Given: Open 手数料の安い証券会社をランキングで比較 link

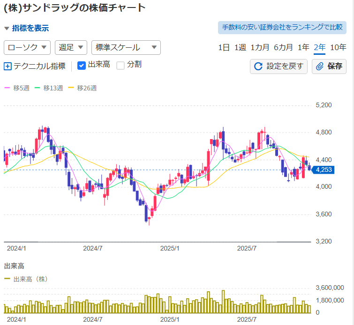Looking at the screenshot, I should 282,27.
